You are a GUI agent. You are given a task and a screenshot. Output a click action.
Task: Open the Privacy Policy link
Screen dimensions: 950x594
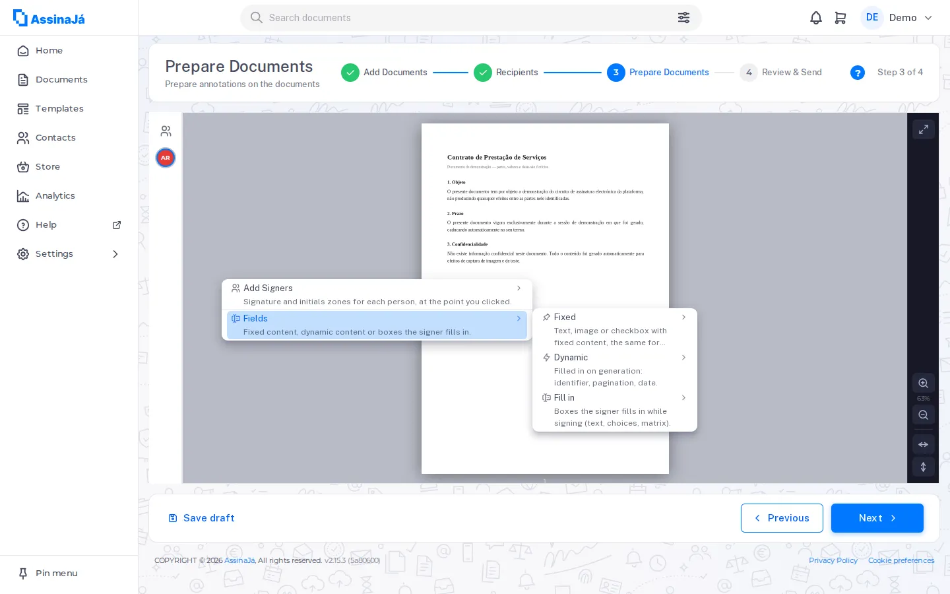click(833, 560)
